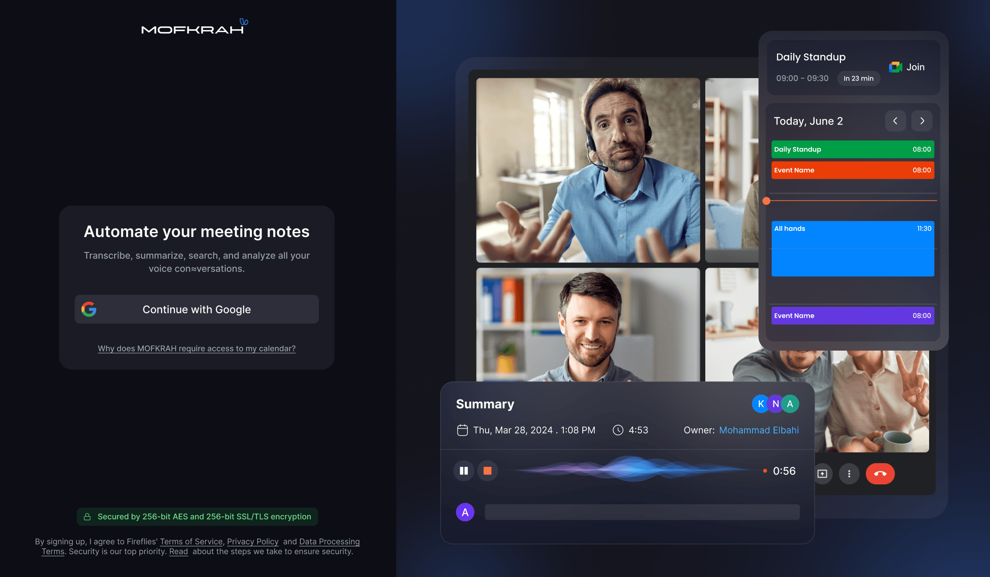
Task: End the call with red hang-up button
Action: click(x=880, y=474)
